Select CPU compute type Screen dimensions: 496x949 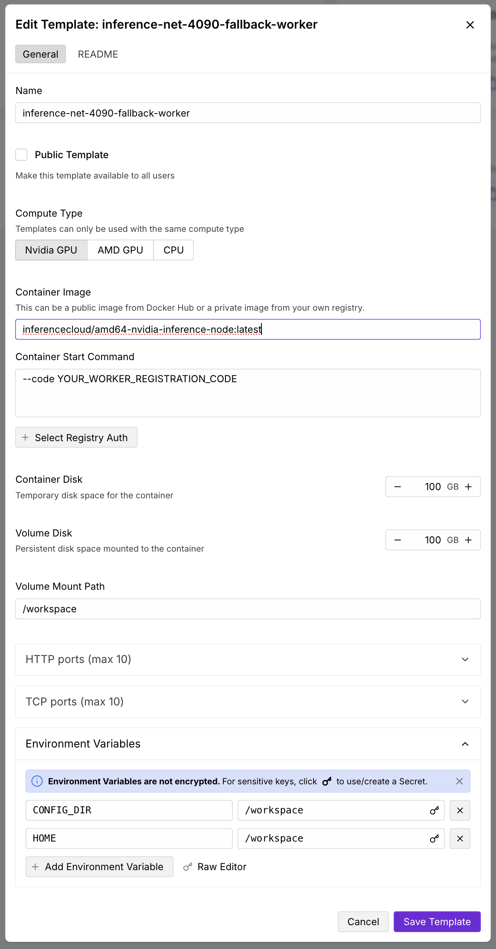(173, 250)
